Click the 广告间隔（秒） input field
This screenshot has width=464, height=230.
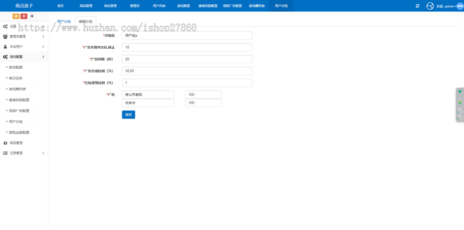tap(187, 59)
